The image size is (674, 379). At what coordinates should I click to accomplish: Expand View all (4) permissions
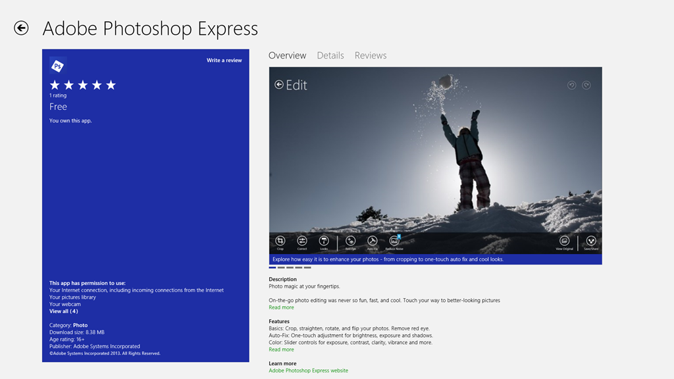click(63, 311)
